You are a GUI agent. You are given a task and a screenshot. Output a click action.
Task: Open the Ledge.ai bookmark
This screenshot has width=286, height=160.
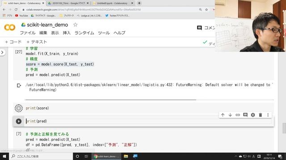coord(89,16)
